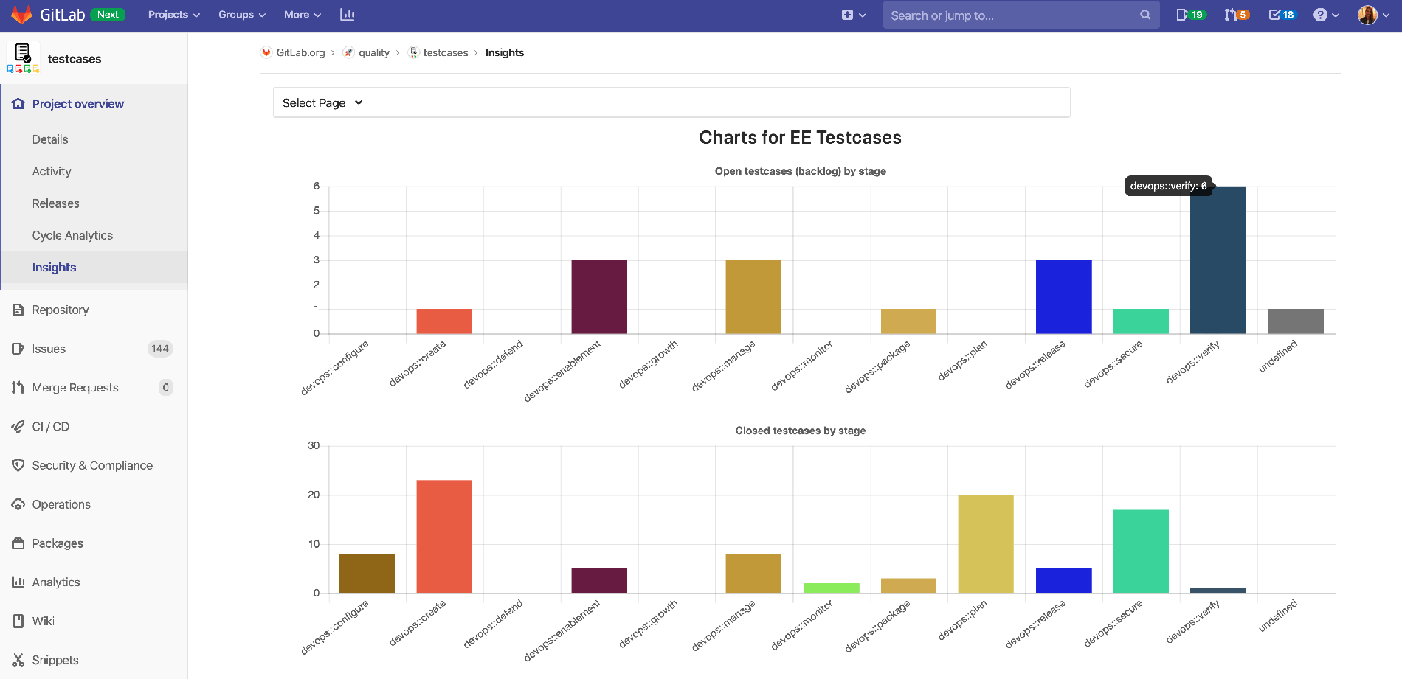1402x679 pixels.
Task: Select the Snippets scissors icon
Action: click(18, 659)
